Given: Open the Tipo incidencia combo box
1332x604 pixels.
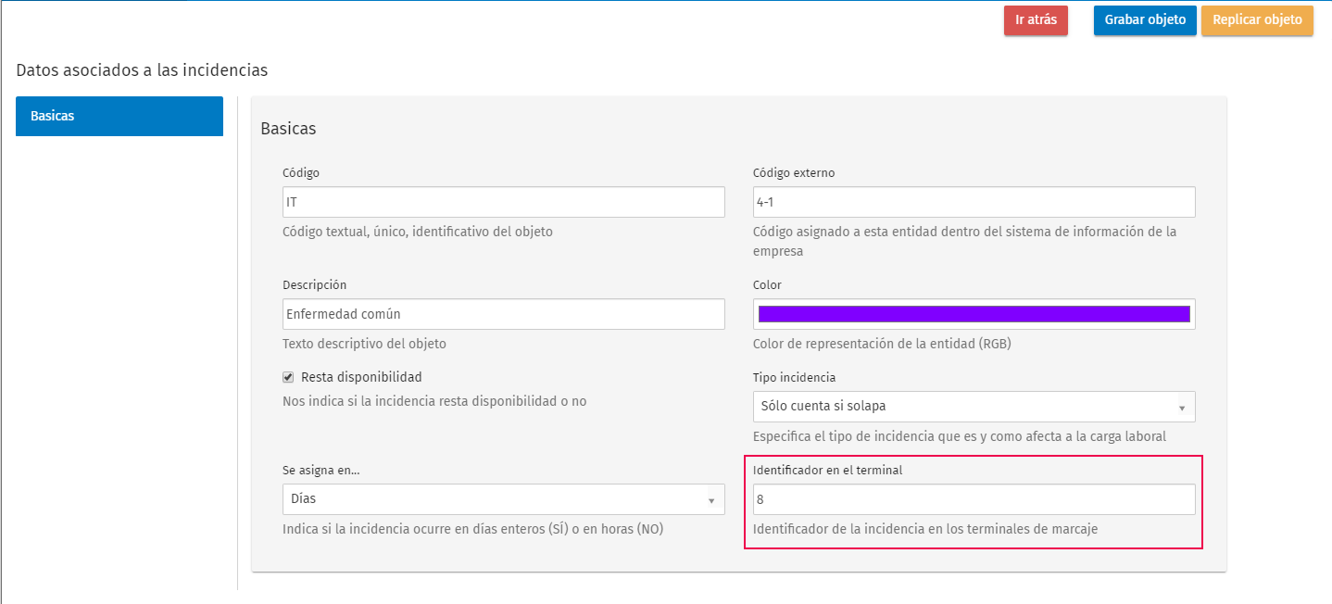Looking at the screenshot, I should (974, 406).
